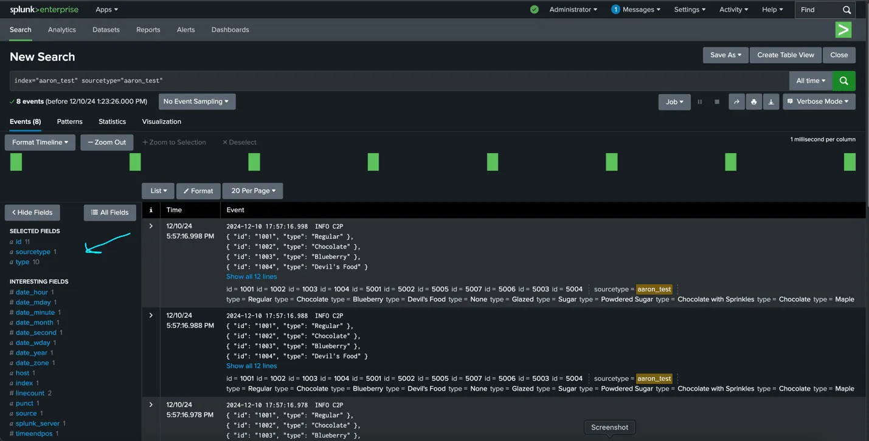Click Show all 12 lines in first event
This screenshot has width=869, height=441.
tap(251, 276)
